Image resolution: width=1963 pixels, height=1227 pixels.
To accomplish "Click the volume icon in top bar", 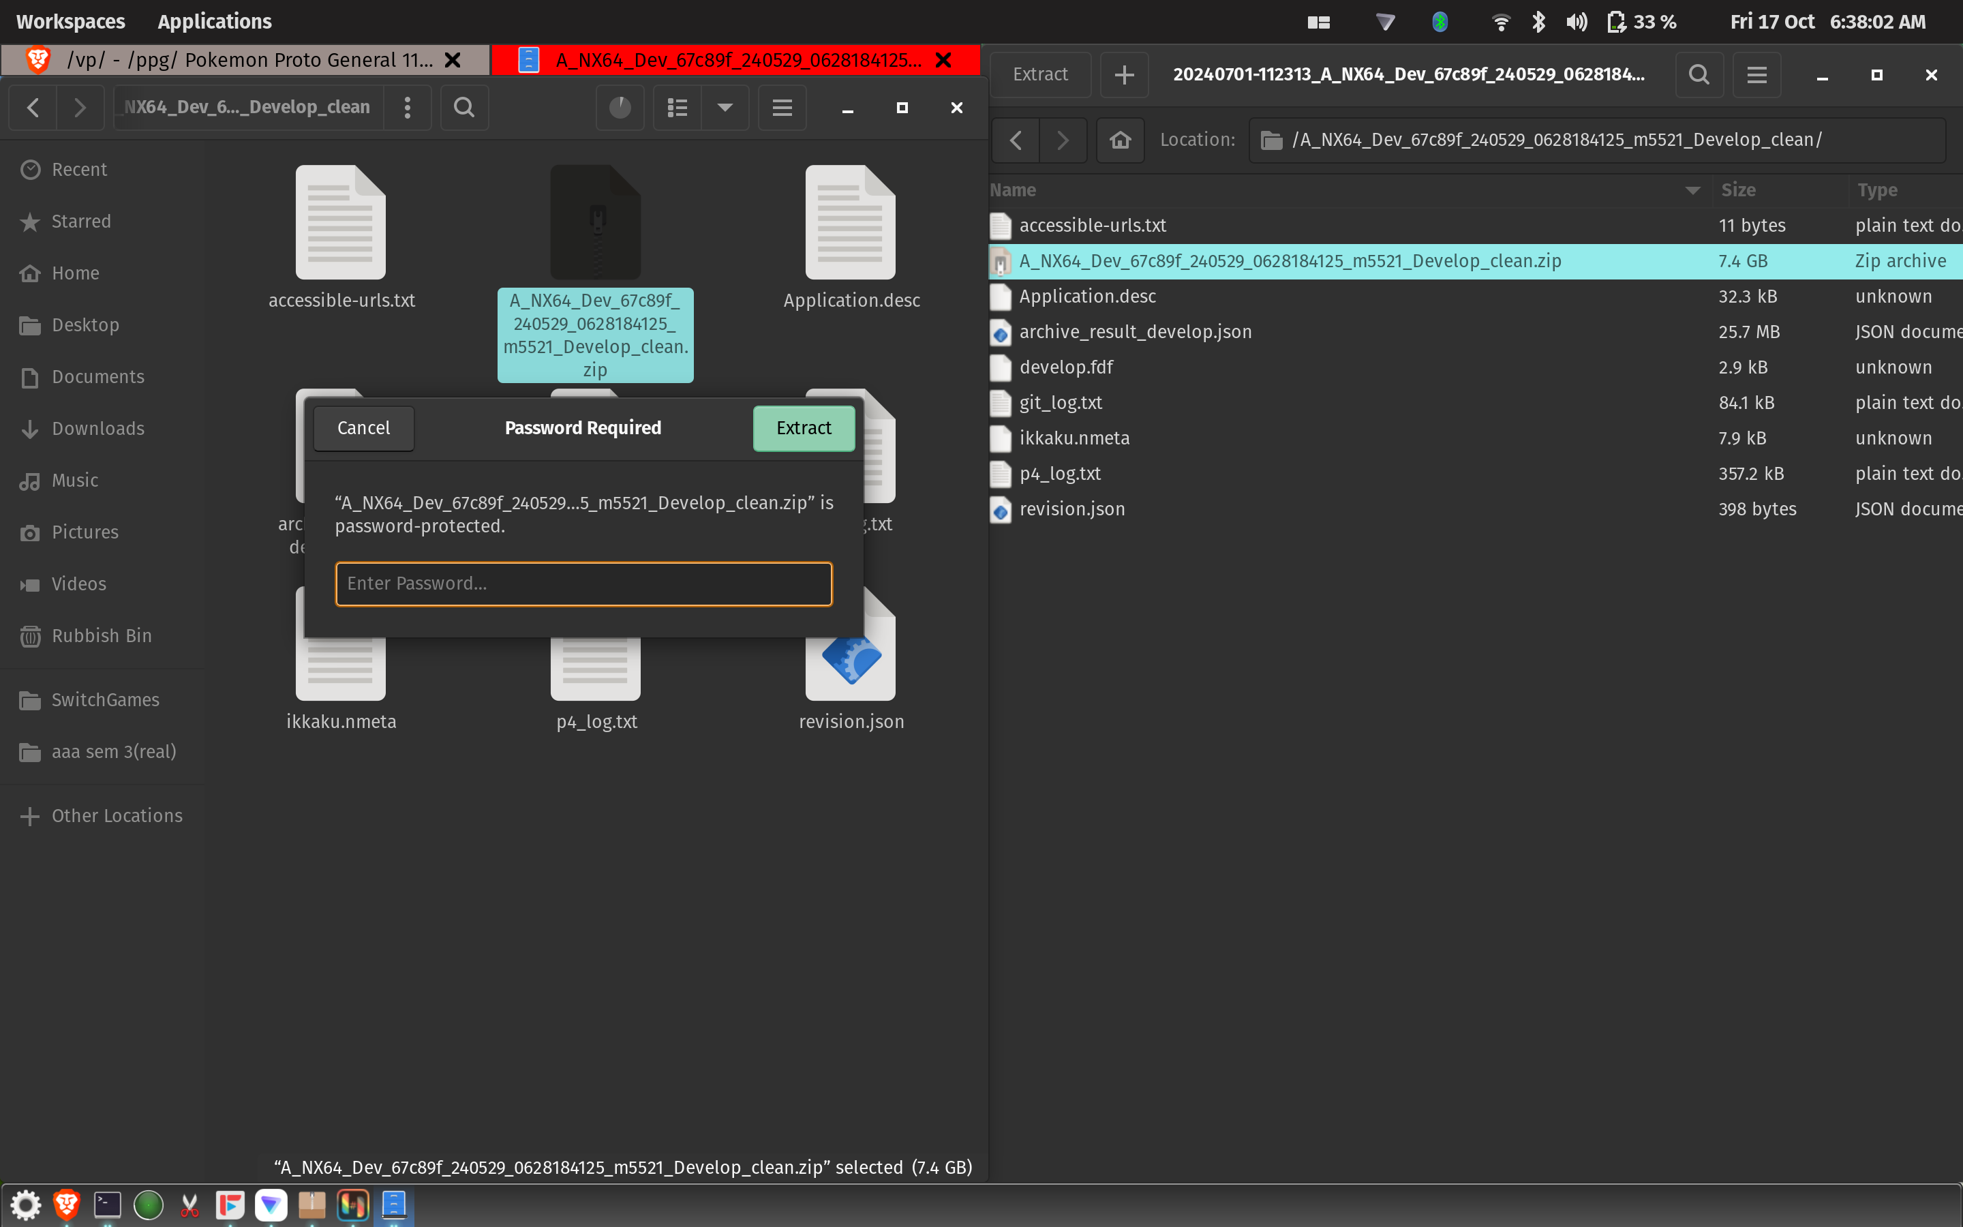I will (x=1576, y=22).
